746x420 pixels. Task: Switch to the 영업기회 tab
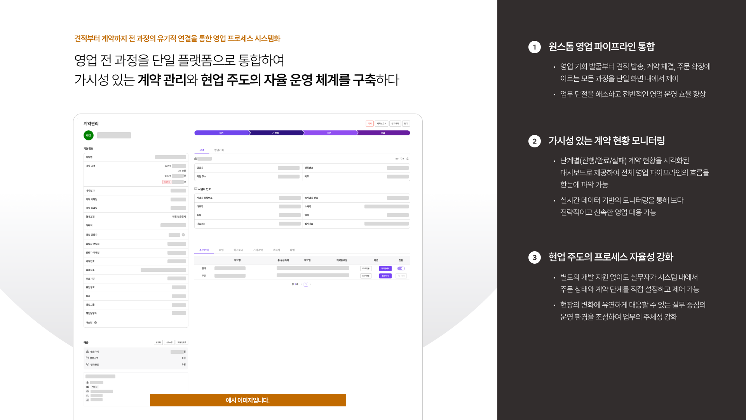tap(219, 150)
